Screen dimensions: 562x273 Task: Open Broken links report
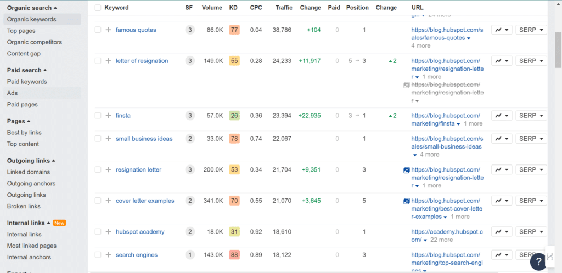point(24,207)
